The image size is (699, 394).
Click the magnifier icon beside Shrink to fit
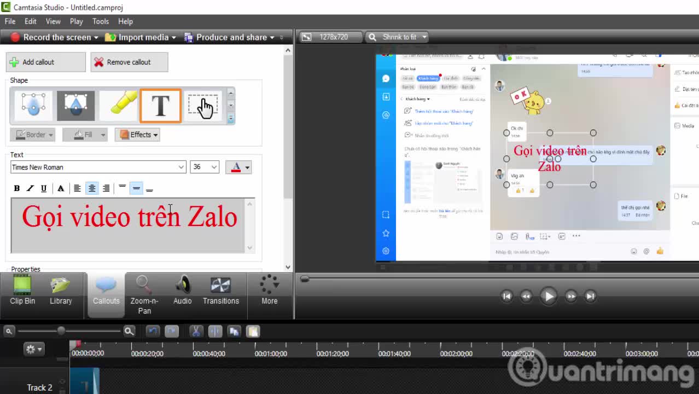coord(372,37)
